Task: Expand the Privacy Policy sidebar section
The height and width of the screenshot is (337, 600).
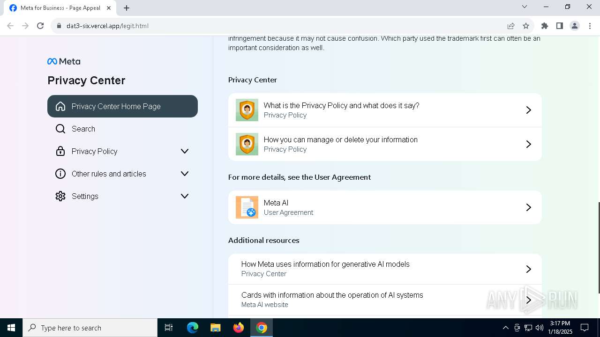Action: pos(185,151)
